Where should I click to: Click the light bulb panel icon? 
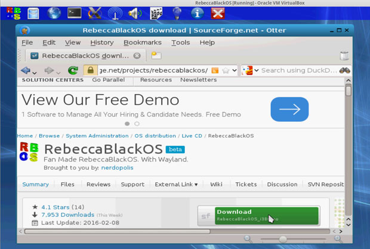pyautogui.click(x=177, y=13)
